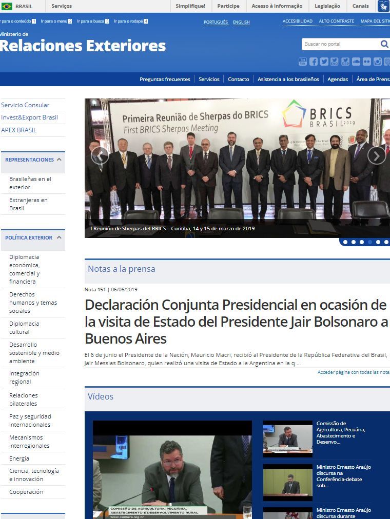
Task: Enable Alto Contraste mode
Action: tap(336, 21)
